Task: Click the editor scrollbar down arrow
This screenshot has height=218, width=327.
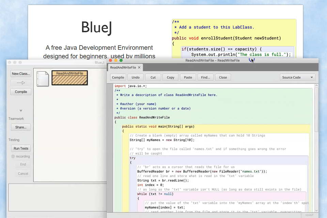Action: tap(316, 211)
